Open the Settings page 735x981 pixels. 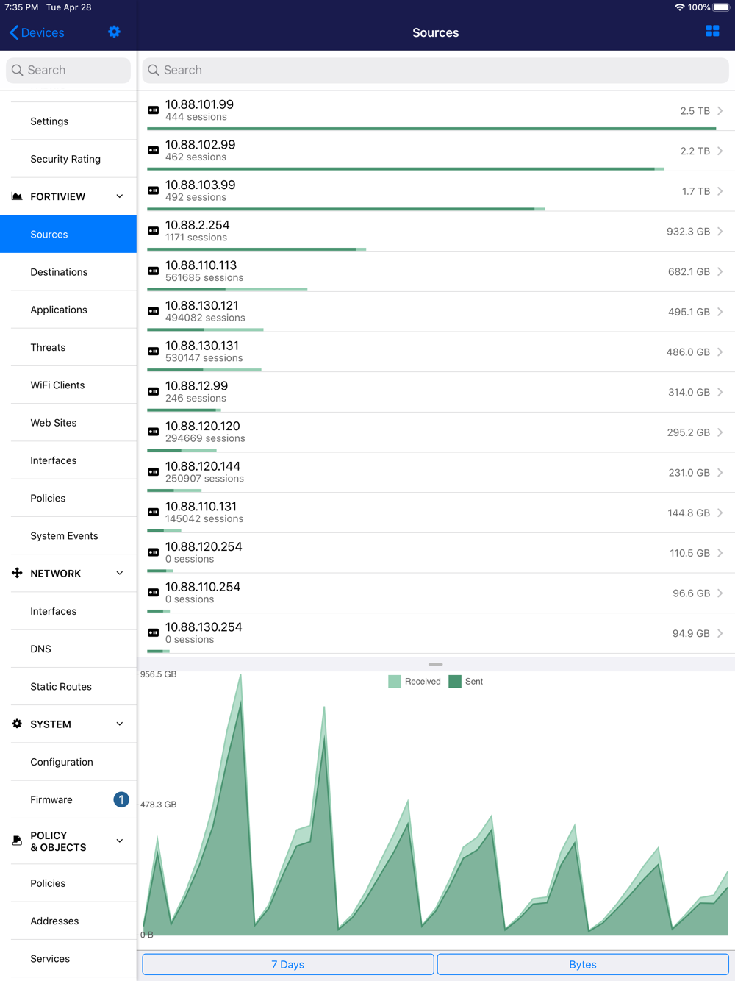pyautogui.click(x=68, y=121)
